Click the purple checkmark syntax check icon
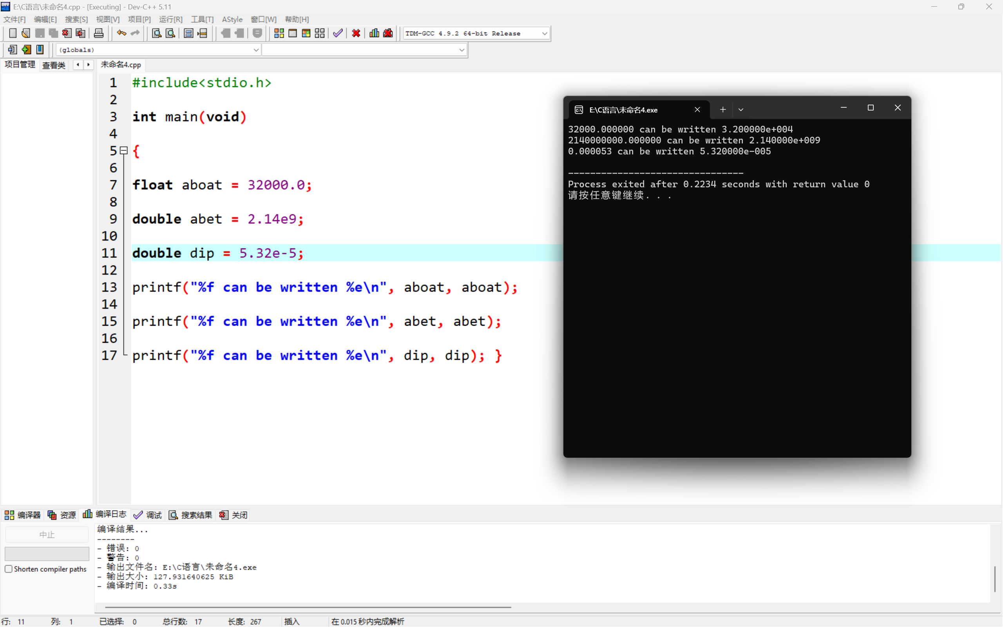This screenshot has height=627, width=1003. click(338, 33)
